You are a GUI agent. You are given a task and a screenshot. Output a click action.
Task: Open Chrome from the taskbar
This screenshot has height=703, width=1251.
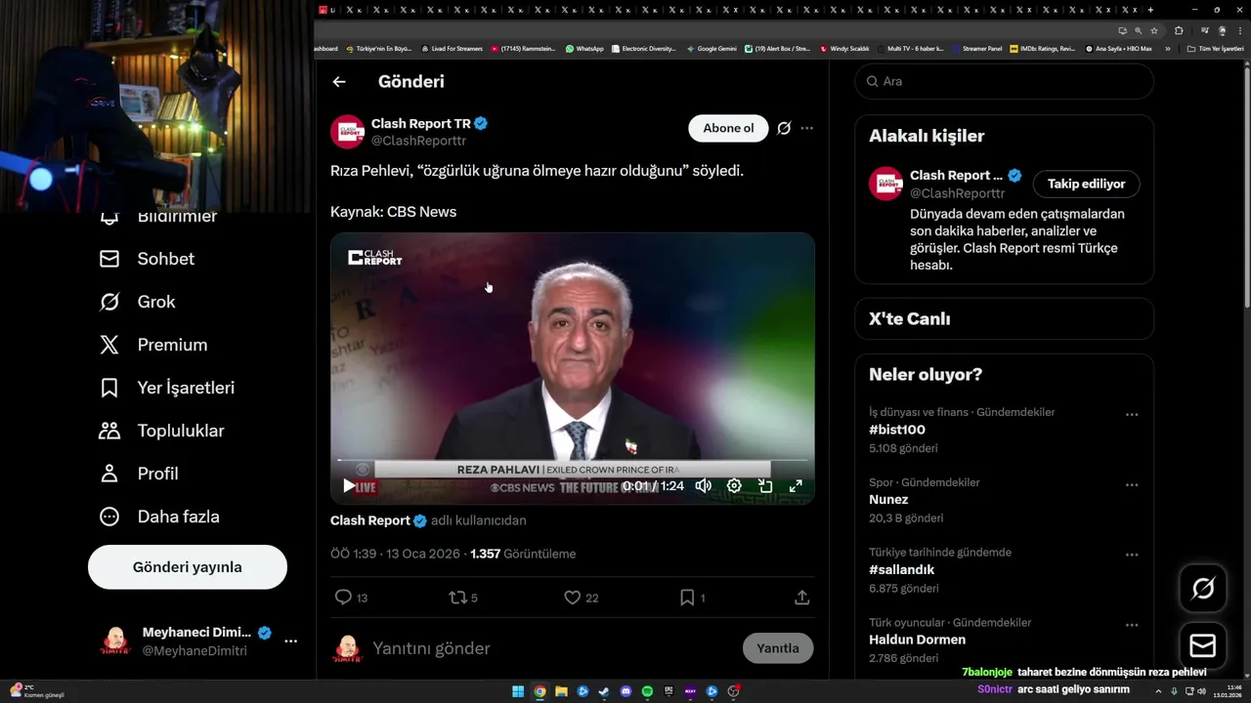coord(539,691)
